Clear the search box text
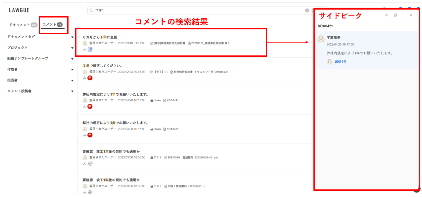Screen dimensions: 422x197 [307, 11]
